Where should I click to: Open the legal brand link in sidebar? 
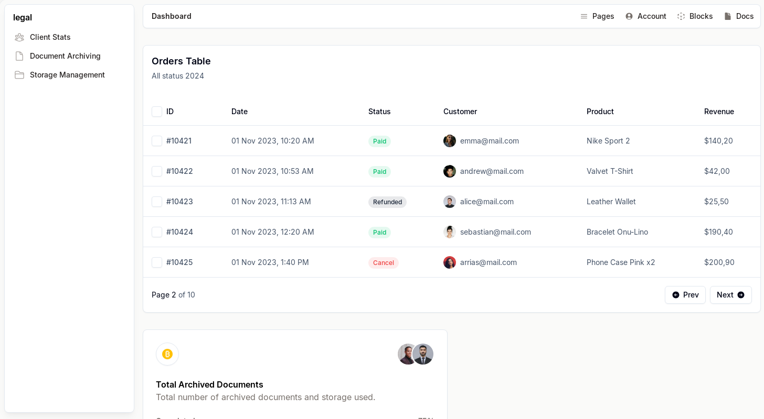pos(23,17)
